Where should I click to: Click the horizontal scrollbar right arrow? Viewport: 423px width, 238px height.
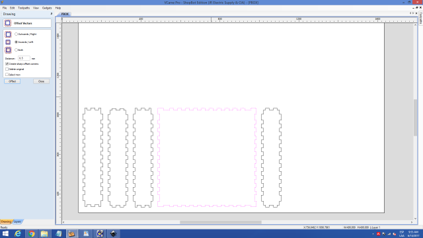[x=412, y=222]
